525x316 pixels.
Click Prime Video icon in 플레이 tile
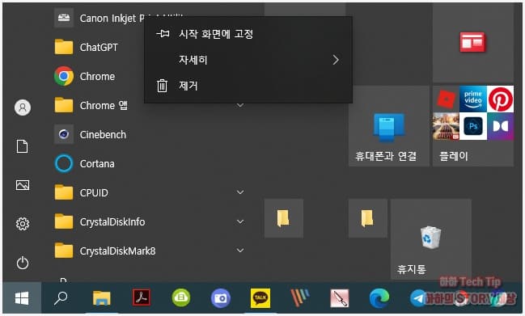473,99
